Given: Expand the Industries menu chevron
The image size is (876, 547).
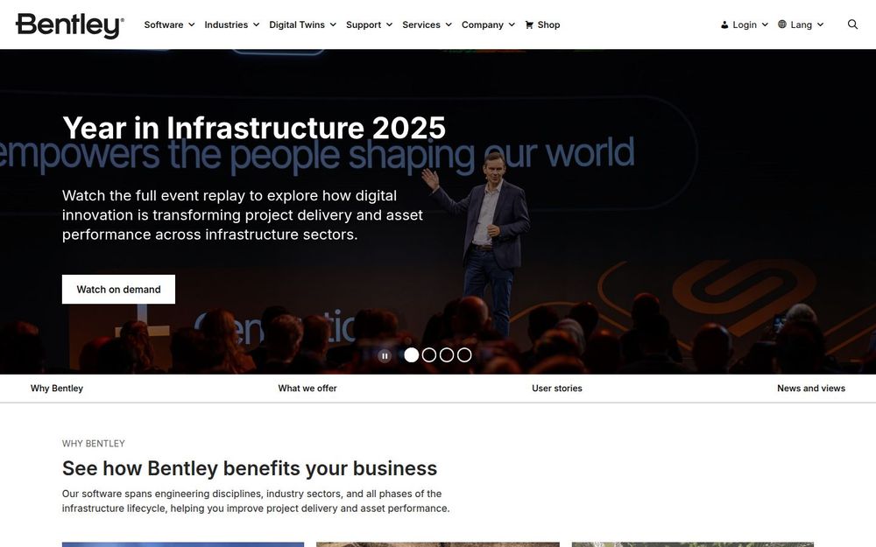Looking at the screenshot, I should (257, 25).
